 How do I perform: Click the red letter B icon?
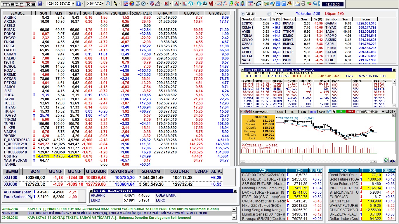pyautogui.click(x=166, y=3)
